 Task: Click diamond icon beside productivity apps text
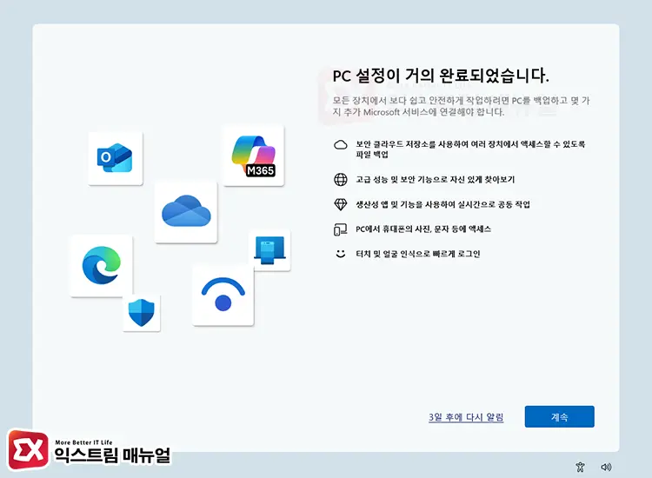[x=340, y=204]
